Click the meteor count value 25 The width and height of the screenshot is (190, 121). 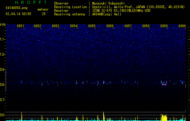click(44, 14)
